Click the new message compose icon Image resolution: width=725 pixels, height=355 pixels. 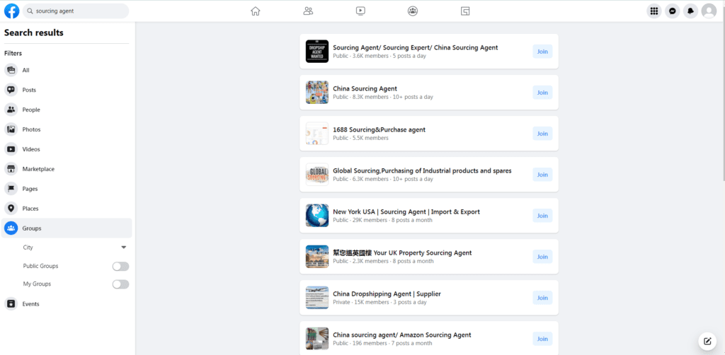coord(707,341)
